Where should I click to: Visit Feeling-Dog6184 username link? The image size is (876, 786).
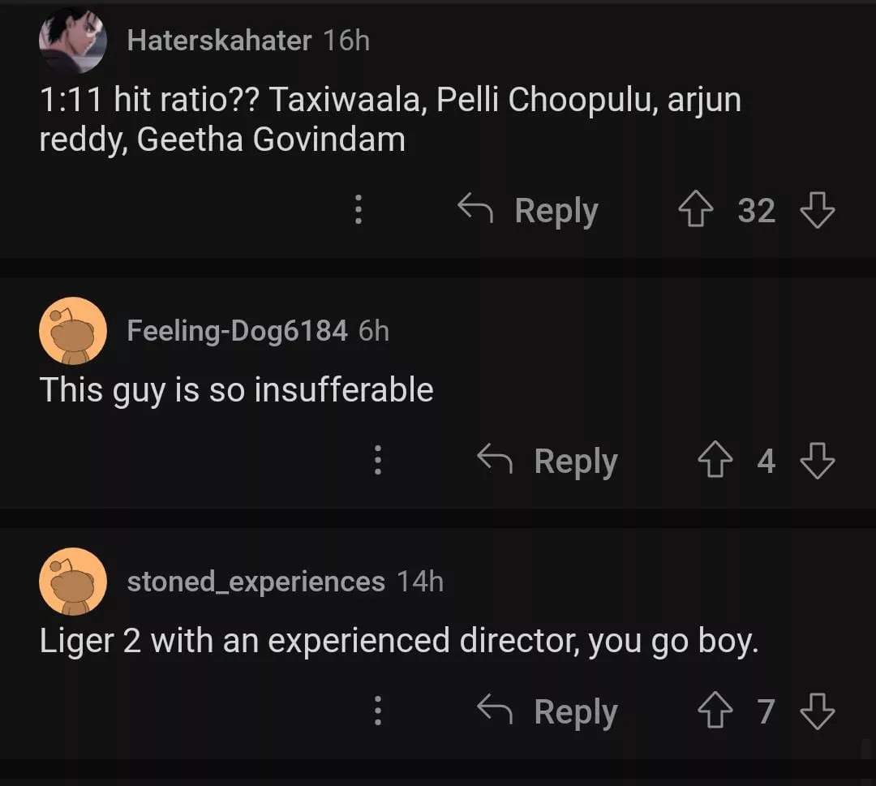coord(237,331)
